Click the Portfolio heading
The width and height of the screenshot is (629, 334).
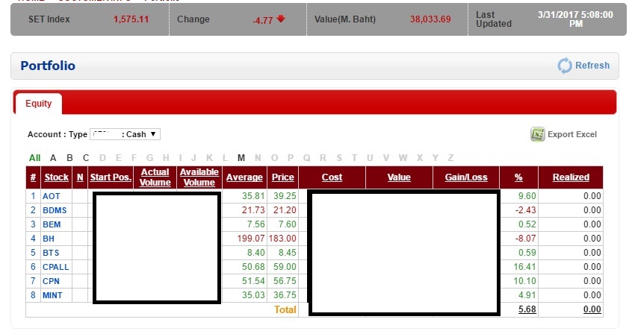click(x=48, y=66)
